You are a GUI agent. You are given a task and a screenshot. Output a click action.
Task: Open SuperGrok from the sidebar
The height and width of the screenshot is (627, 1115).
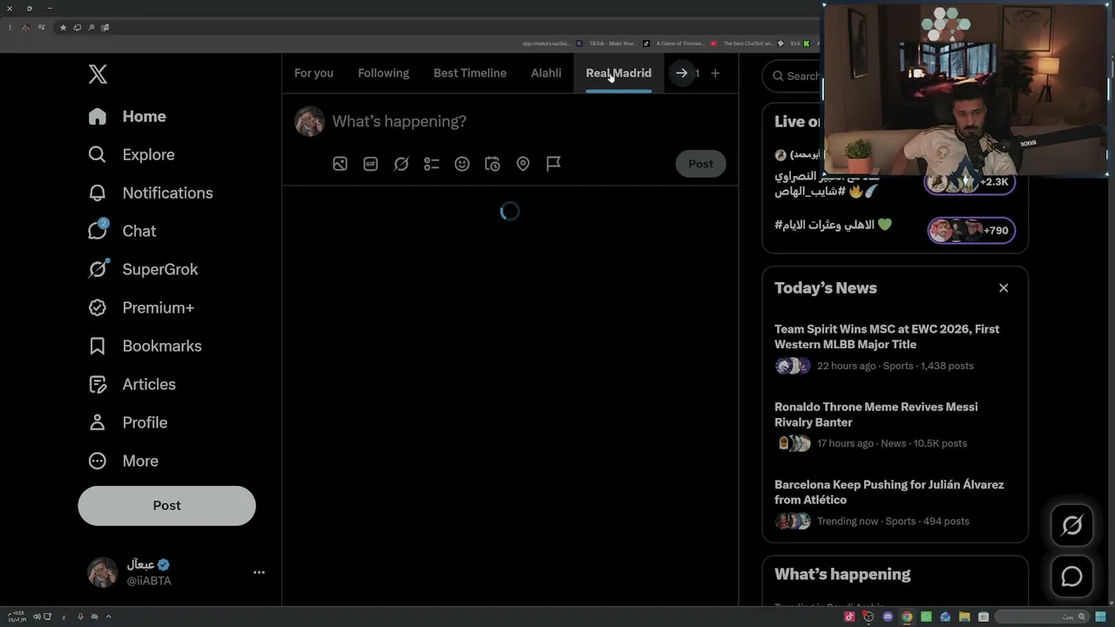coord(143,270)
